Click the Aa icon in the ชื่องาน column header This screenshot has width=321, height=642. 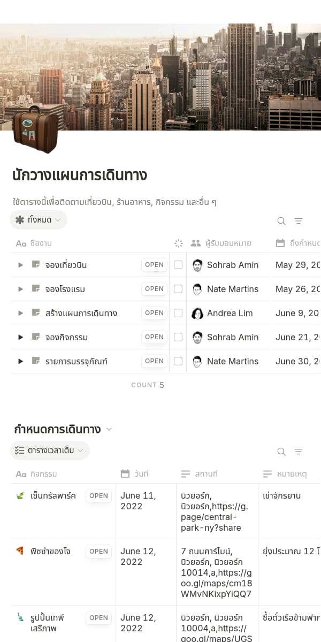(20, 243)
